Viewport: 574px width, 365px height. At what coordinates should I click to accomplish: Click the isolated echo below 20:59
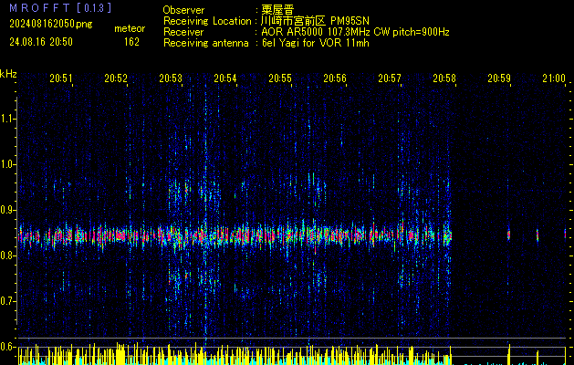509,235
